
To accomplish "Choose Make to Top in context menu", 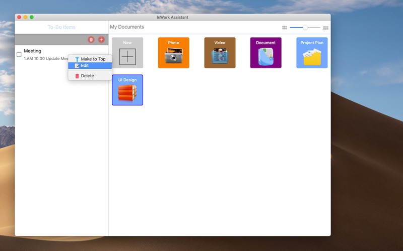I will (x=90, y=59).
